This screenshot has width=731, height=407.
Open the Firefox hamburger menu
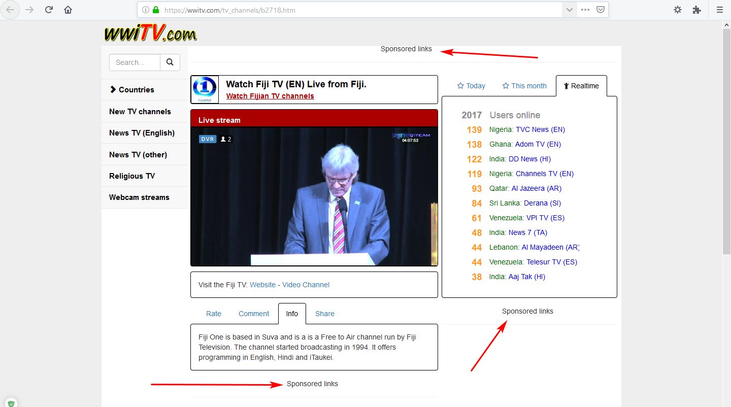pyautogui.click(x=720, y=9)
